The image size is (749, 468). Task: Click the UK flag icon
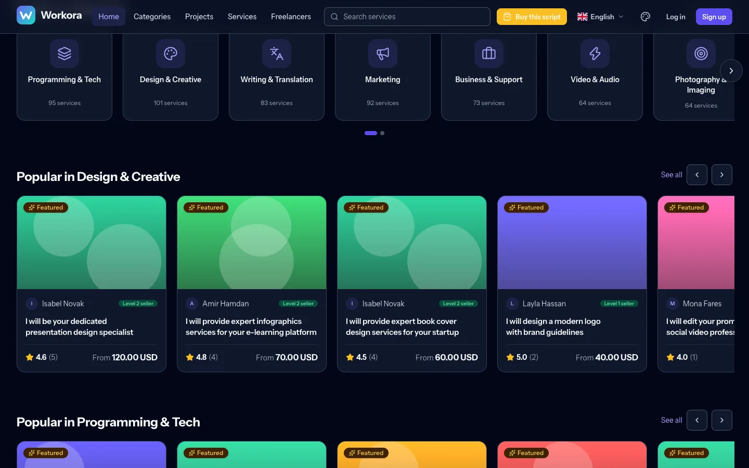[583, 17]
